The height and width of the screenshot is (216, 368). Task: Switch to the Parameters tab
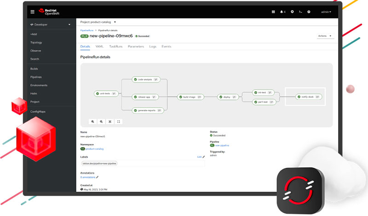click(x=136, y=47)
